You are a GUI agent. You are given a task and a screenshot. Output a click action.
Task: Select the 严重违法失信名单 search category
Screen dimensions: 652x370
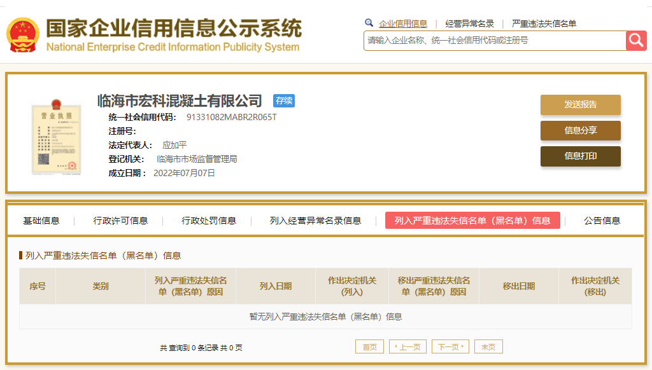[x=544, y=24]
